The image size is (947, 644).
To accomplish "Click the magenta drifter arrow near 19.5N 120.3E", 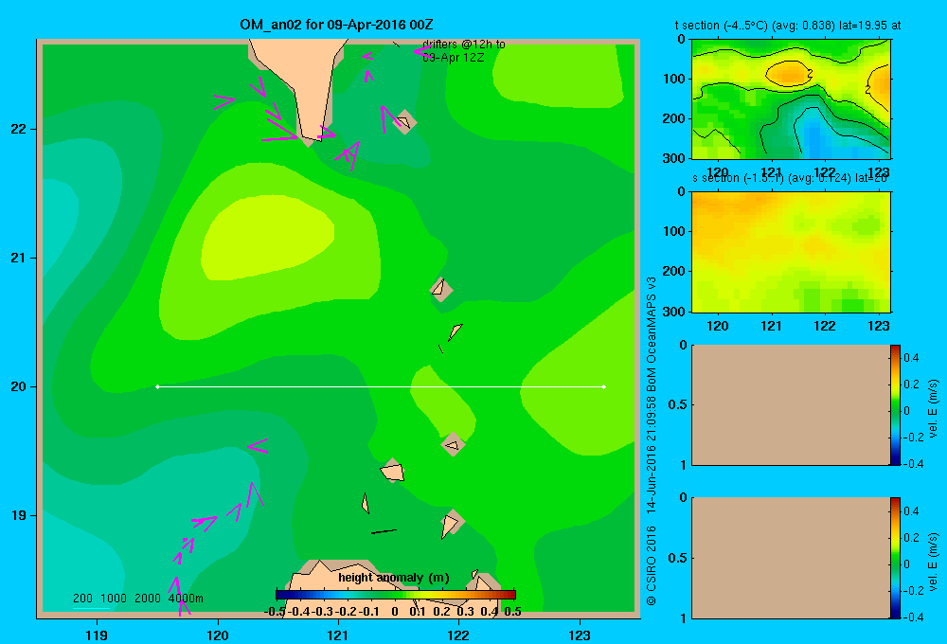I will click(258, 446).
